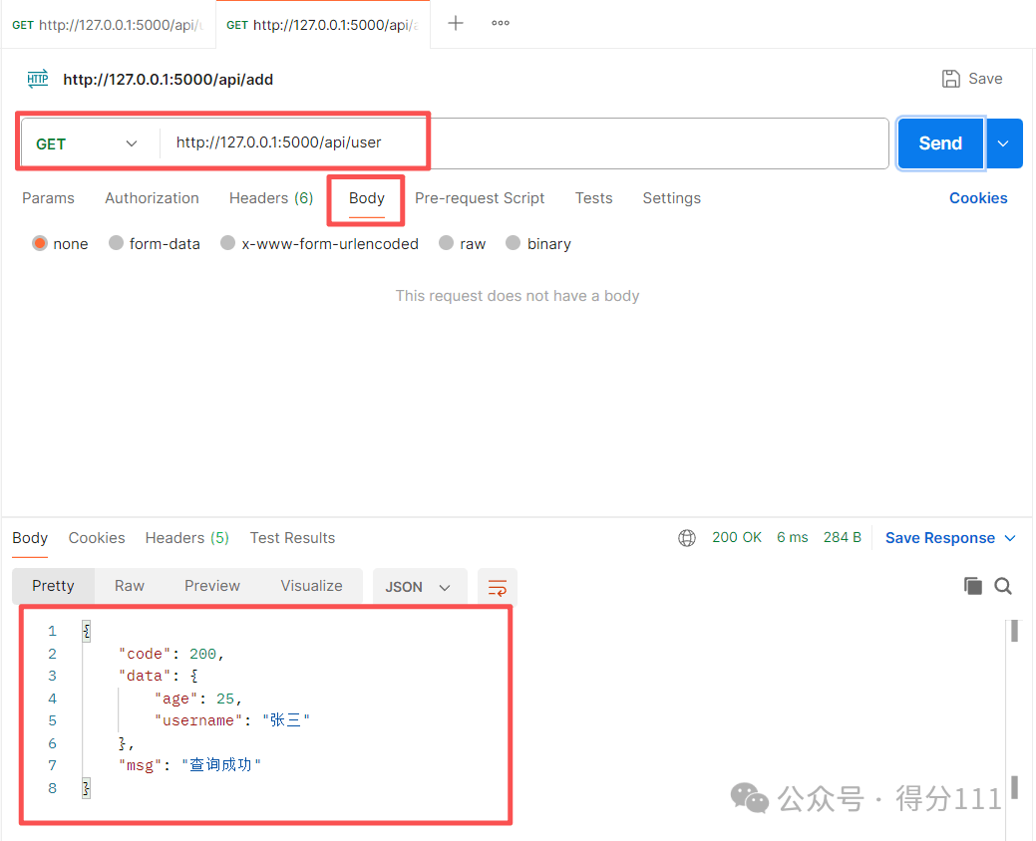Viewport: 1036px width, 841px height.
Task: Open the Params tab
Action: click(x=48, y=198)
